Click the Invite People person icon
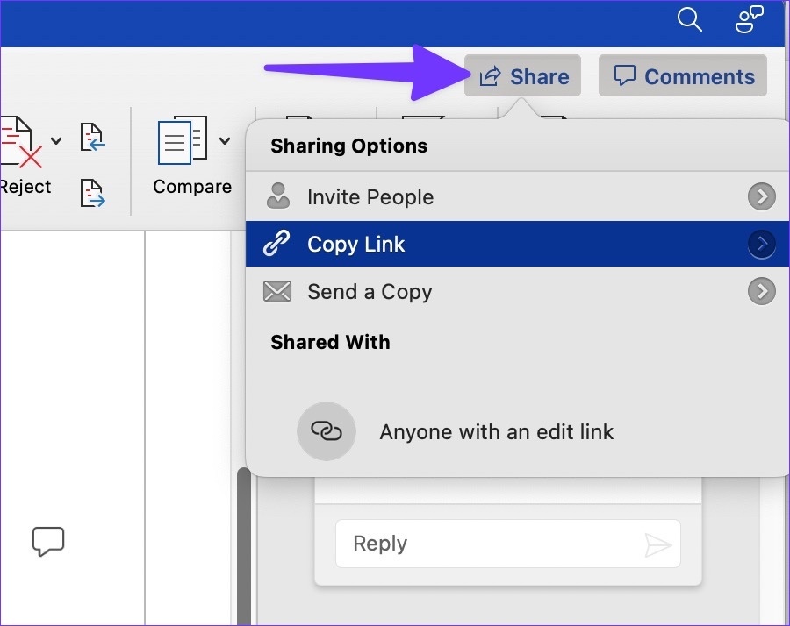790x626 pixels. [277, 196]
